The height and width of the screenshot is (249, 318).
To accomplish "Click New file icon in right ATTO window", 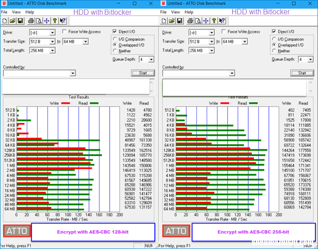I will [164, 21].
